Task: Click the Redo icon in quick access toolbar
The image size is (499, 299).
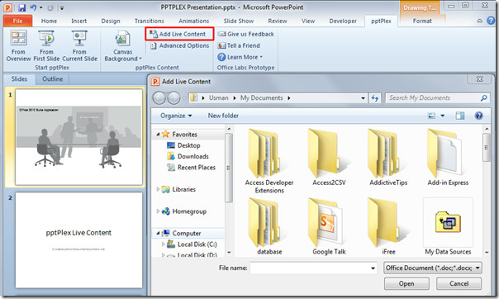Action: [x=50, y=7]
